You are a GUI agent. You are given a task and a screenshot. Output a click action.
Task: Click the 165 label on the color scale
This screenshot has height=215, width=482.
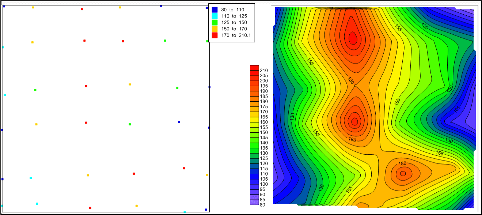[264, 117]
